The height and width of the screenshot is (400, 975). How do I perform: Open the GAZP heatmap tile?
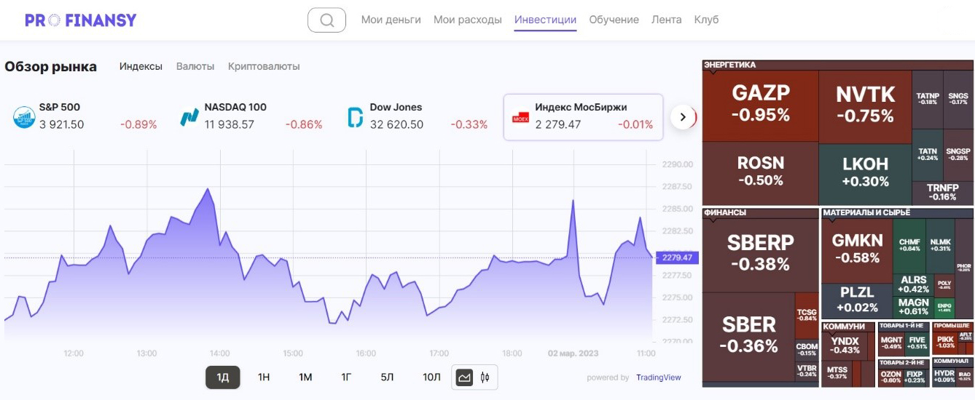coord(761,105)
